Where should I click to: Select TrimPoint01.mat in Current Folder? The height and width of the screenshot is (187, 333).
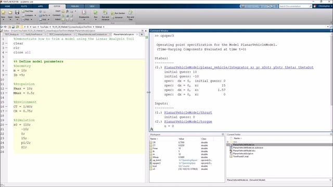(240, 156)
